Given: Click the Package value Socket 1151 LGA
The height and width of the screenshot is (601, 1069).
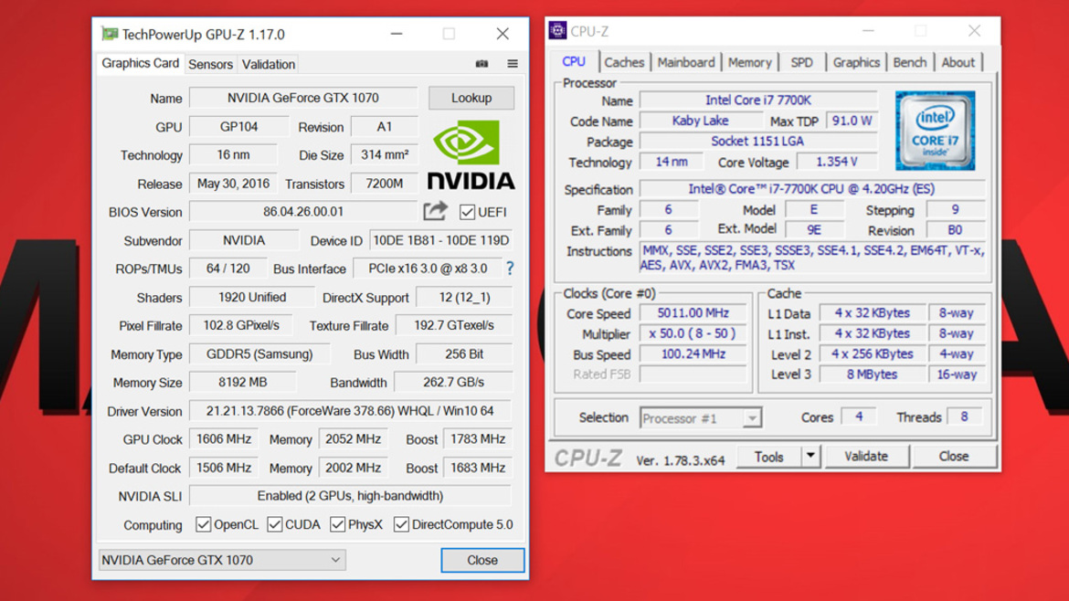Looking at the screenshot, I should pyautogui.click(x=757, y=141).
